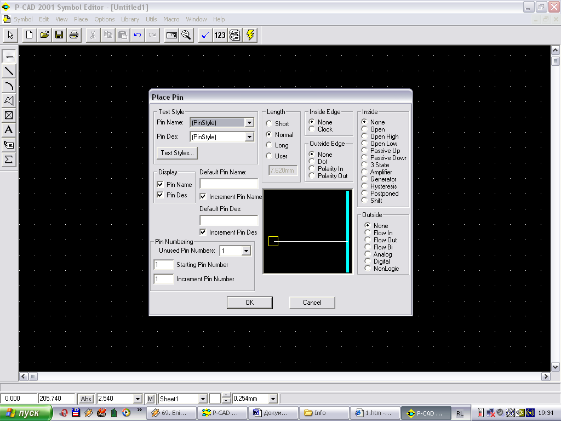Select the Place Arc tool

click(x=9, y=86)
